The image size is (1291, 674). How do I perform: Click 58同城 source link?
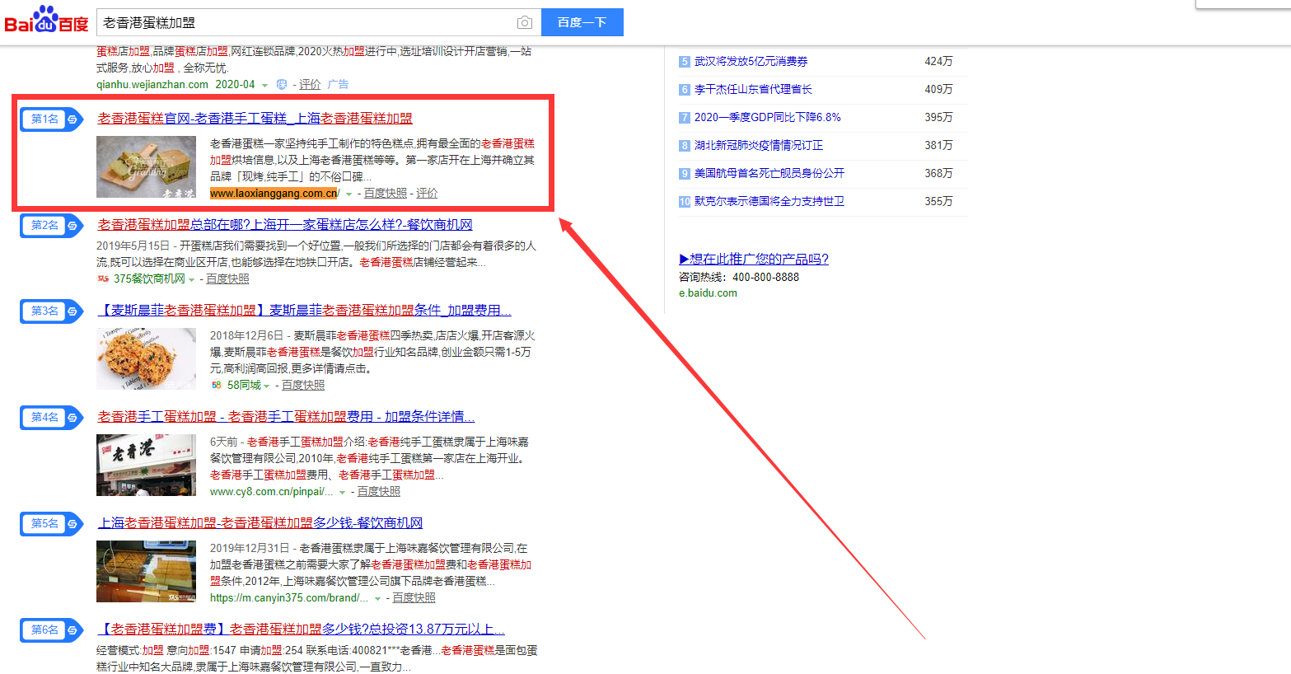tap(244, 385)
